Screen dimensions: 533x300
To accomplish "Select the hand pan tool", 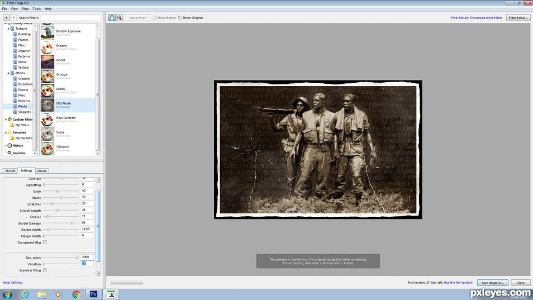I will pyautogui.click(x=112, y=18).
